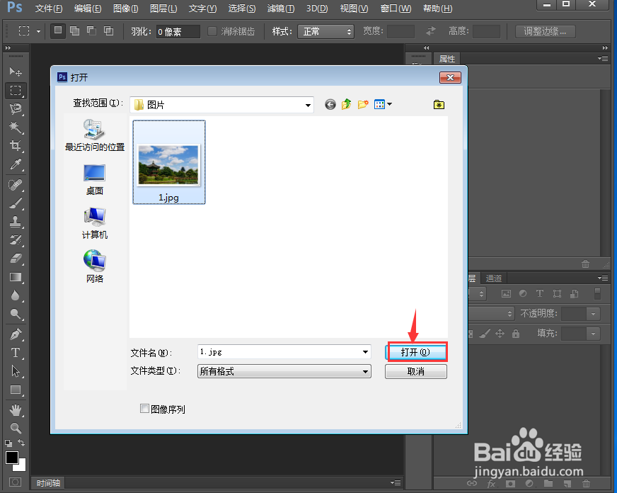Click the background color swatch
The width and height of the screenshot is (617, 493).
[21, 467]
